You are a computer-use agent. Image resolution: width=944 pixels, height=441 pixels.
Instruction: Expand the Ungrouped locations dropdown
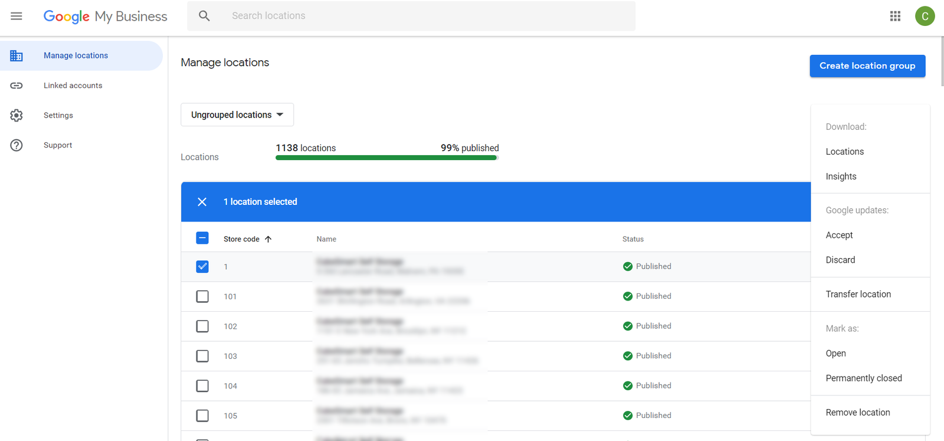click(x=237, y=115)
